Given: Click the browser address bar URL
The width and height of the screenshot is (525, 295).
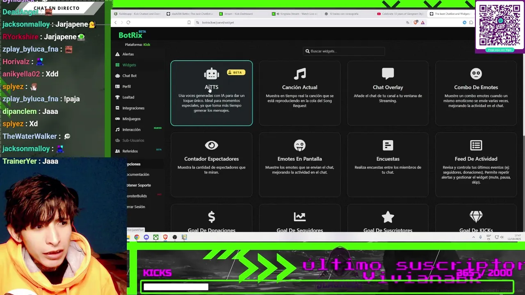Looking at the screenshot, I should click(218, 23).
